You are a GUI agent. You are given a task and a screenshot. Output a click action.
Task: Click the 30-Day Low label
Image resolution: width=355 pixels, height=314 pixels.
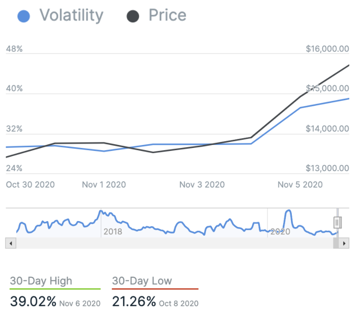(x=142, y=281)
